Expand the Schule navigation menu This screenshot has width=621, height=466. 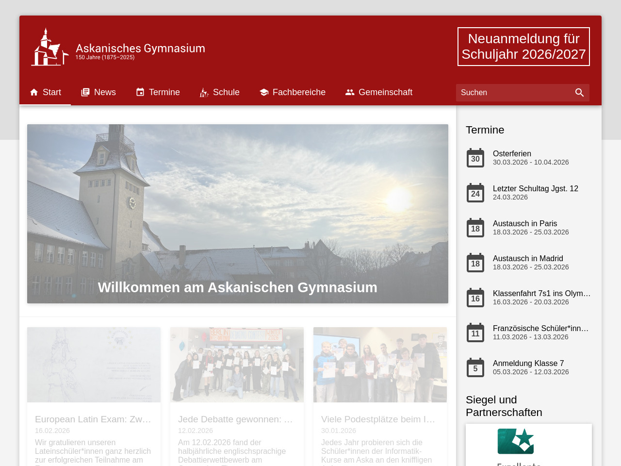(x=219, y=92)
